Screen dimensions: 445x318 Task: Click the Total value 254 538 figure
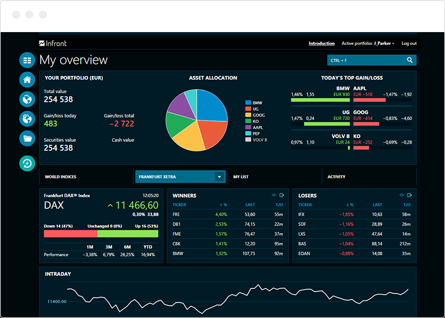pyautogui.click(x=59, y=100)
